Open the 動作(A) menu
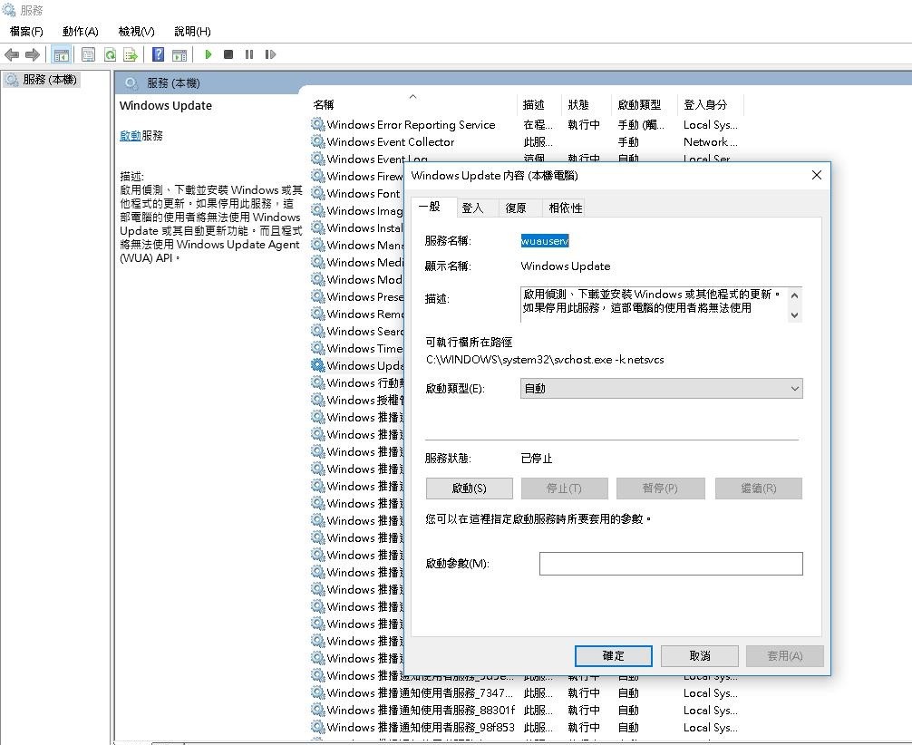This screenshot has height=745, width=912. coord(81,32)
